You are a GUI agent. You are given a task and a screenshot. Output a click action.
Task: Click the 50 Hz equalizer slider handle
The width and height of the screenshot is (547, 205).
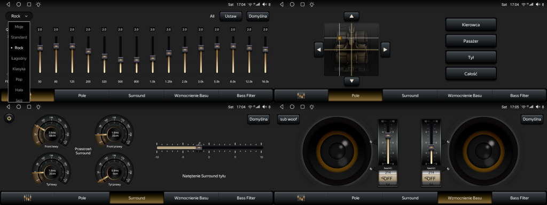[x=40, y=48]
